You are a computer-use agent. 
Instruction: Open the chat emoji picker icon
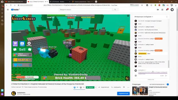(136, 76)
